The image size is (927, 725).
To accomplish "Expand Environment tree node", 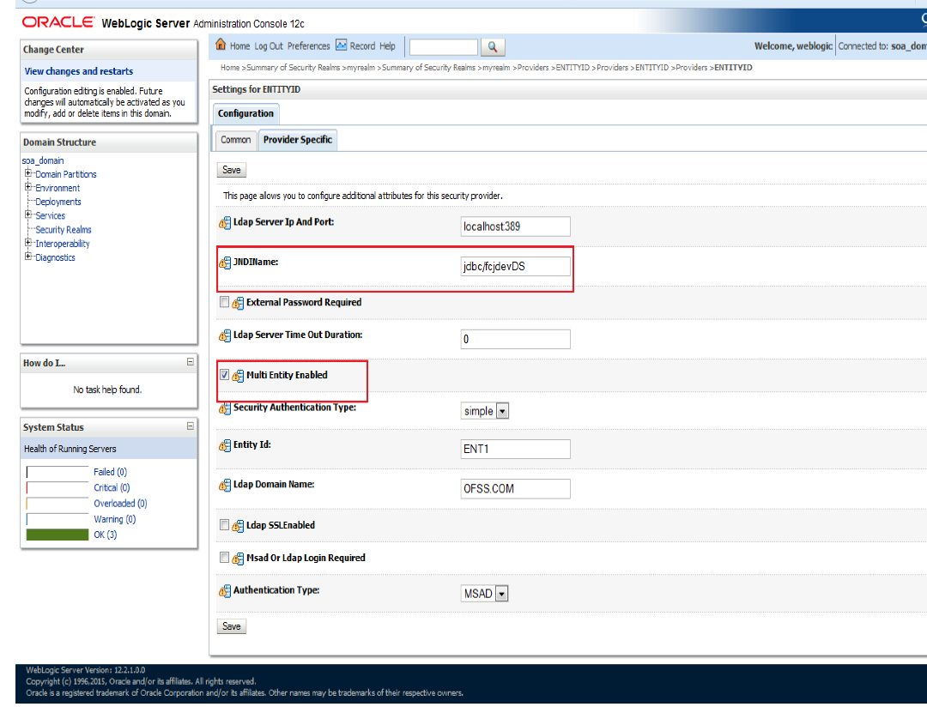I will 27,187.
